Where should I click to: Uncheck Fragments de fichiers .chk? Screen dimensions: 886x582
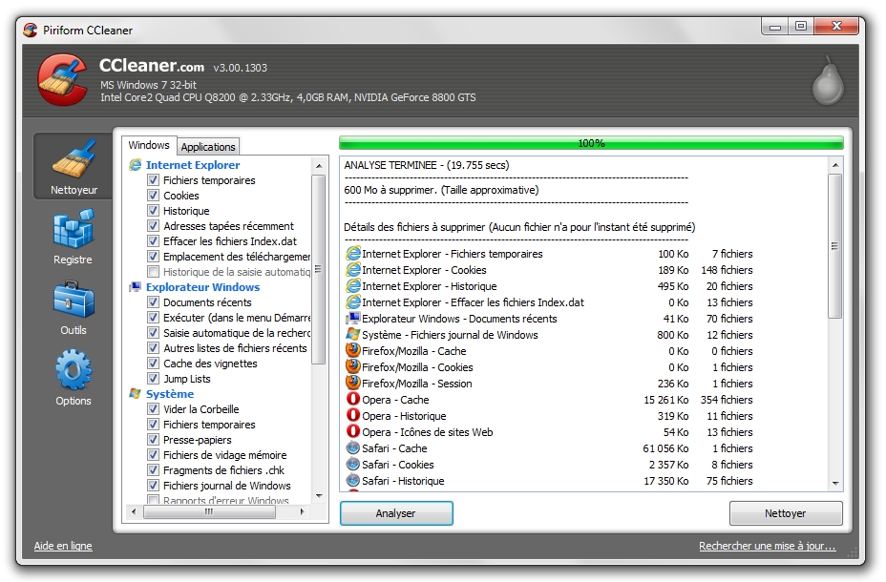coord(153,469)
